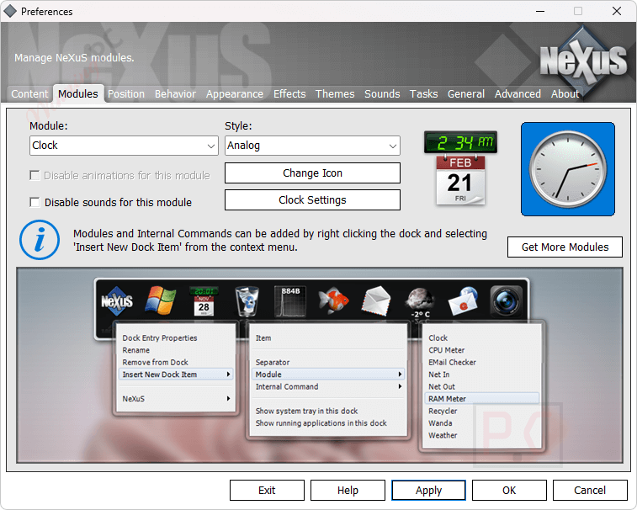Apply the module changes
The width and height of the screenshot is (637, 510).
point(428,491)
